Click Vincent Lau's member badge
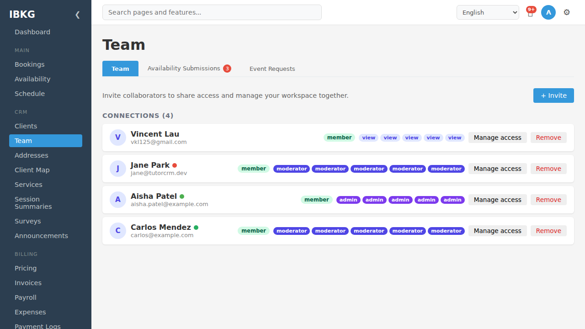The height and width of the screenshot is (329, 585). 339,138
